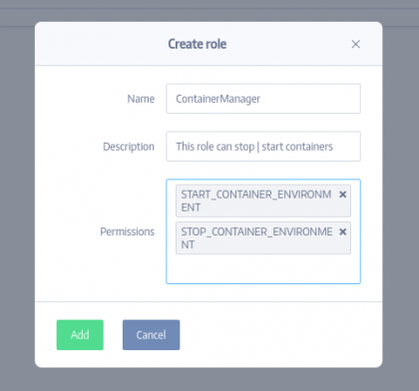419x391 pixels.
Task: Click the Name field label
Action: coord(141,99)
